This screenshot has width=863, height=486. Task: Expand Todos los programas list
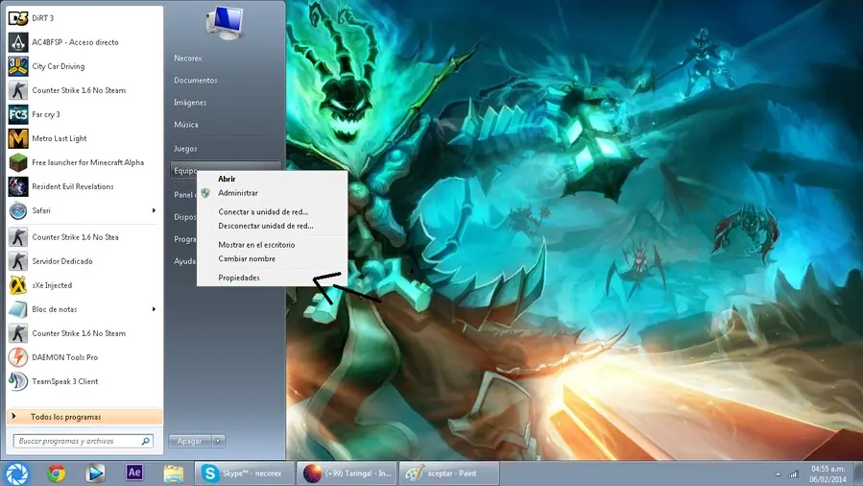pos(84,417)
